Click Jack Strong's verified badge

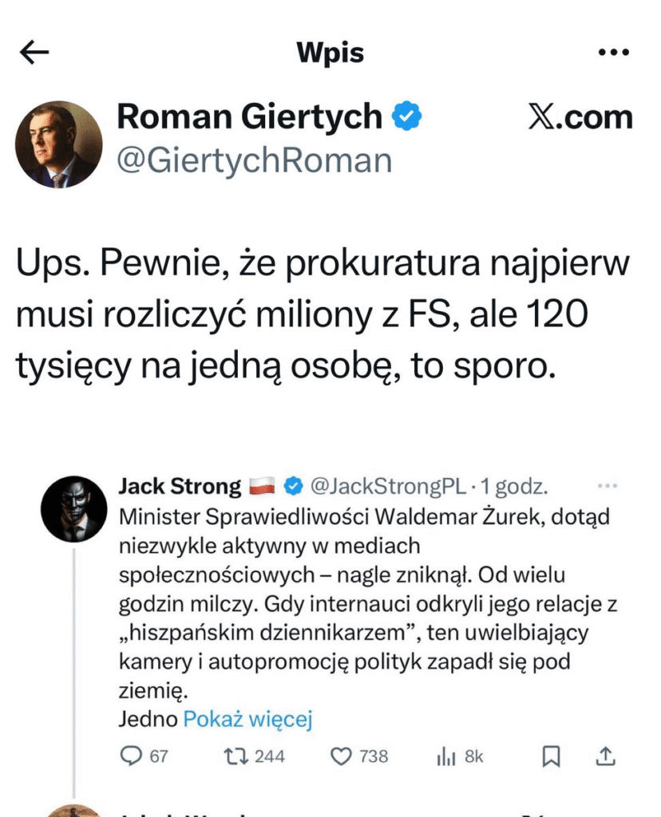[293, 485]
